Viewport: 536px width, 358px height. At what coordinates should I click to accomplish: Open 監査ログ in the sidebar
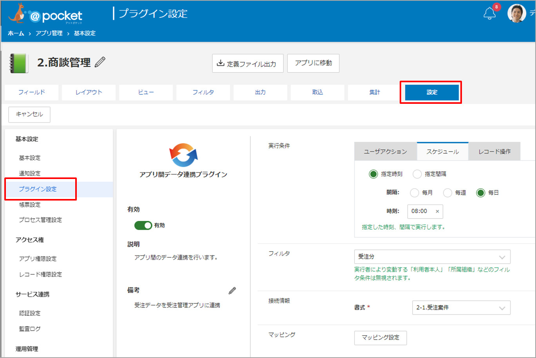pos(30,329)
